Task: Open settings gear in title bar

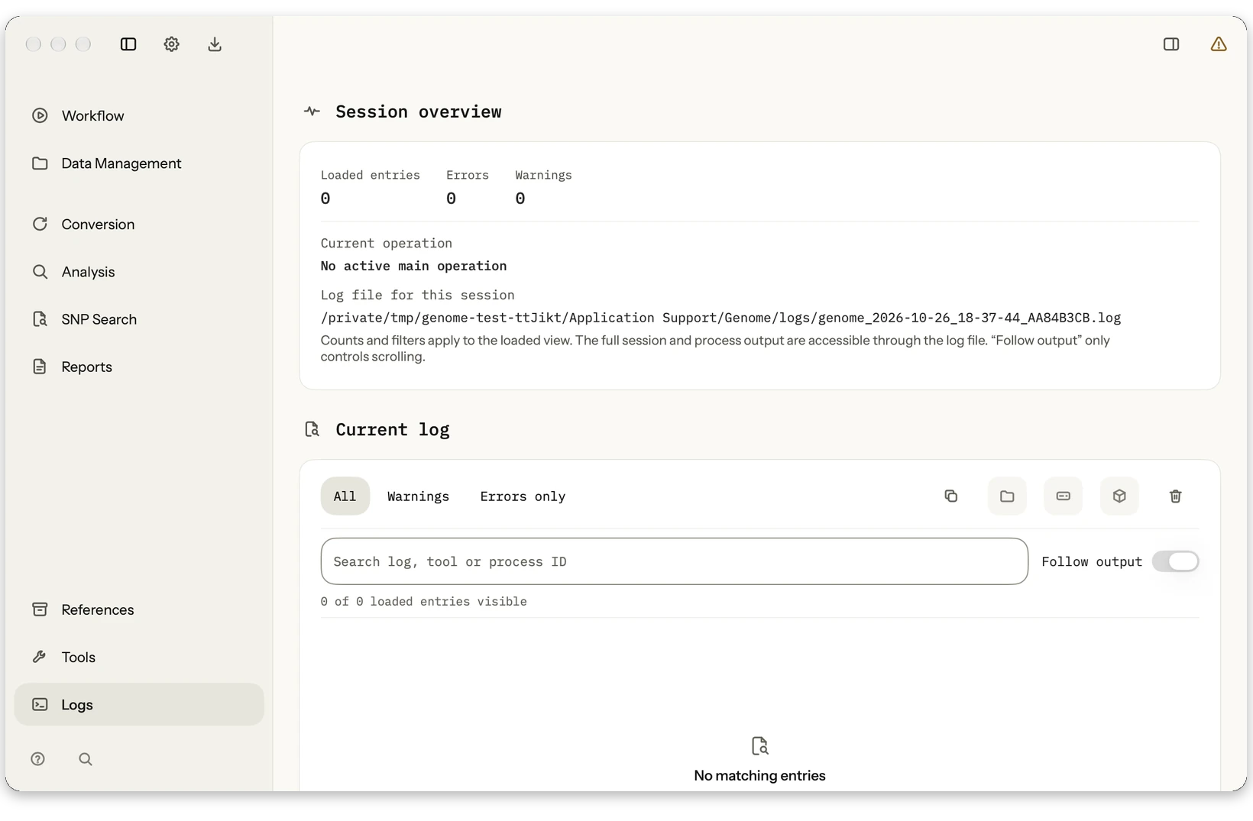Action: [171, 44]
